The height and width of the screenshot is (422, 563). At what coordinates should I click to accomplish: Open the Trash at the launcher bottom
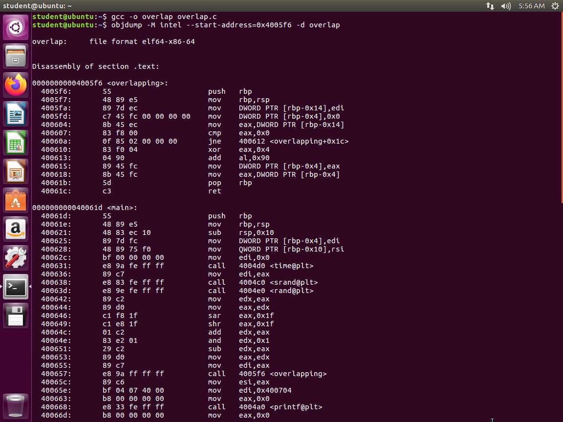click(x=16, y=405)
